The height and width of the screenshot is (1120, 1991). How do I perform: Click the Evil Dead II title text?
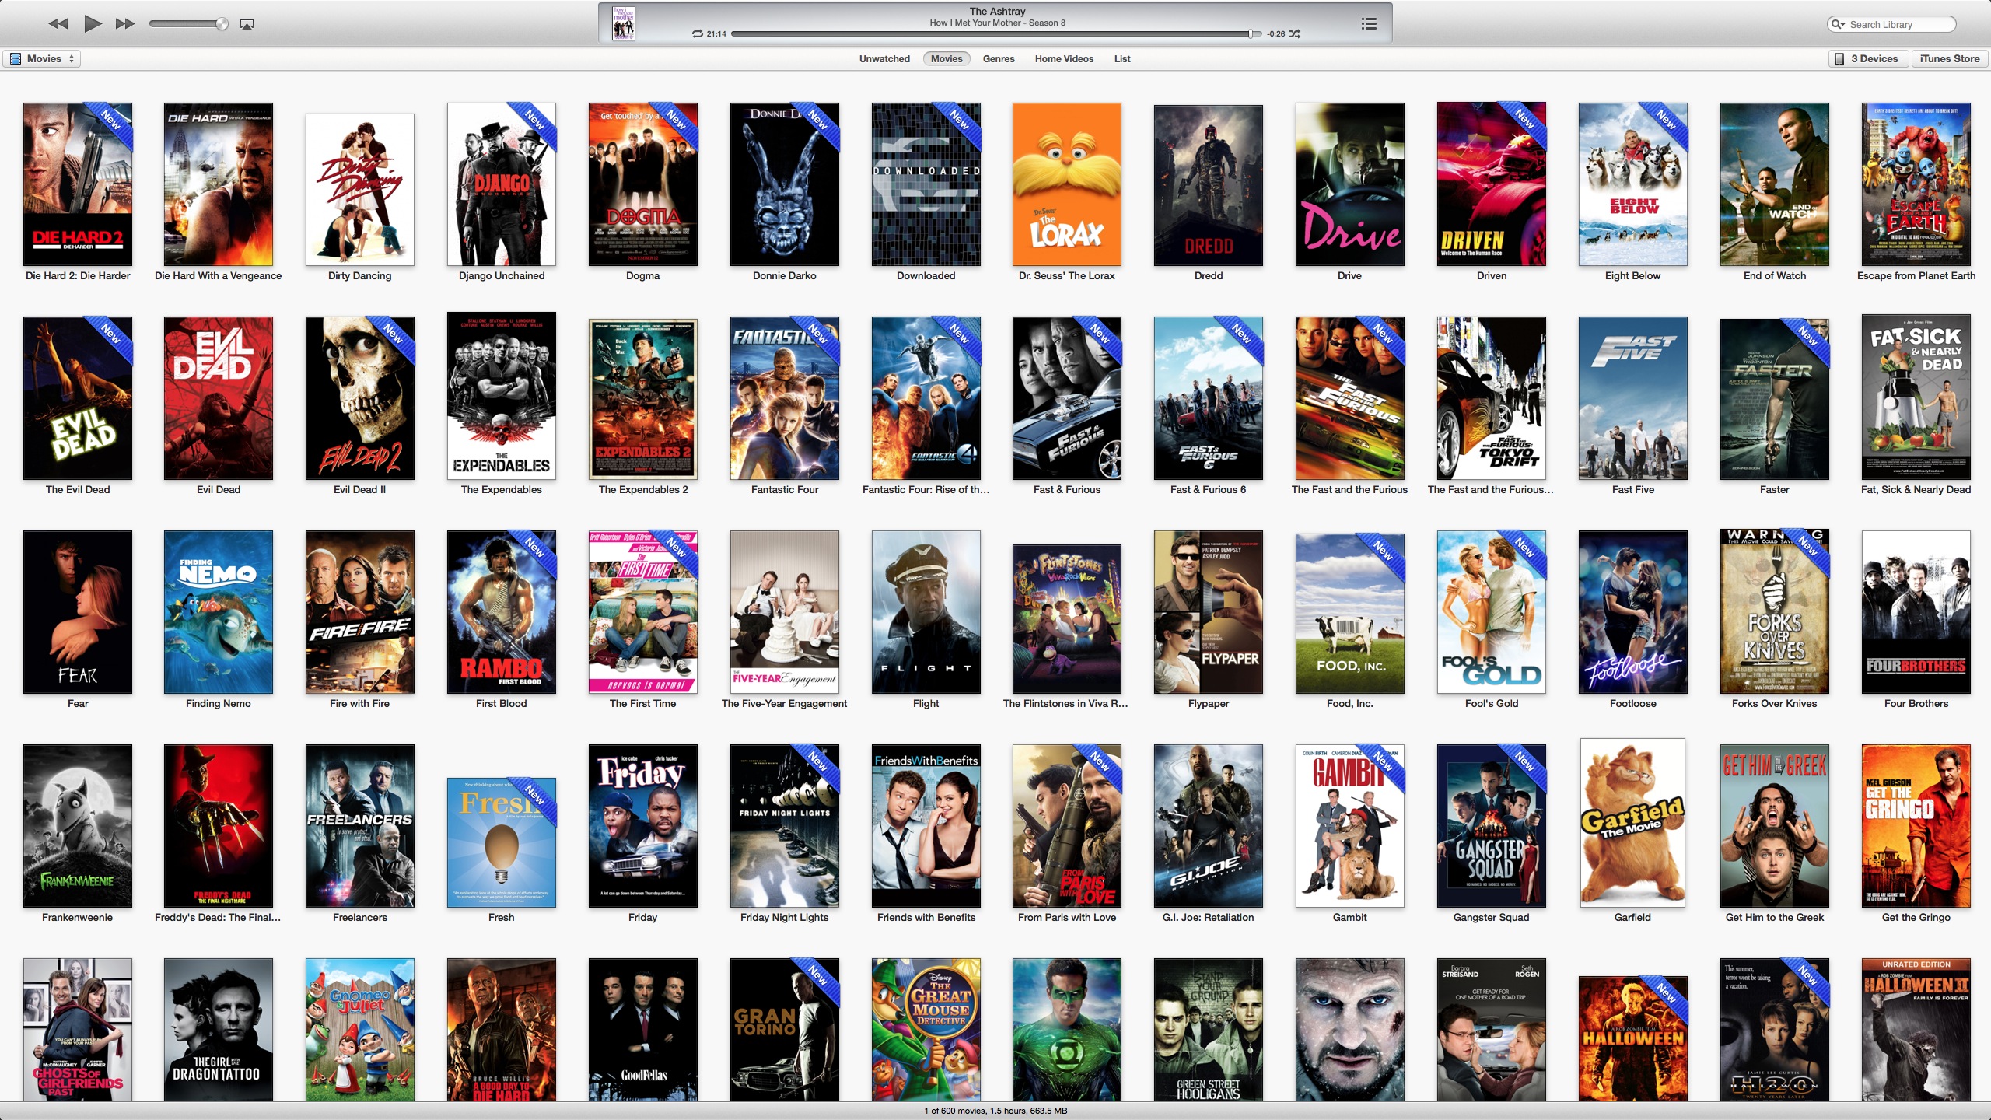pos(360,490)
